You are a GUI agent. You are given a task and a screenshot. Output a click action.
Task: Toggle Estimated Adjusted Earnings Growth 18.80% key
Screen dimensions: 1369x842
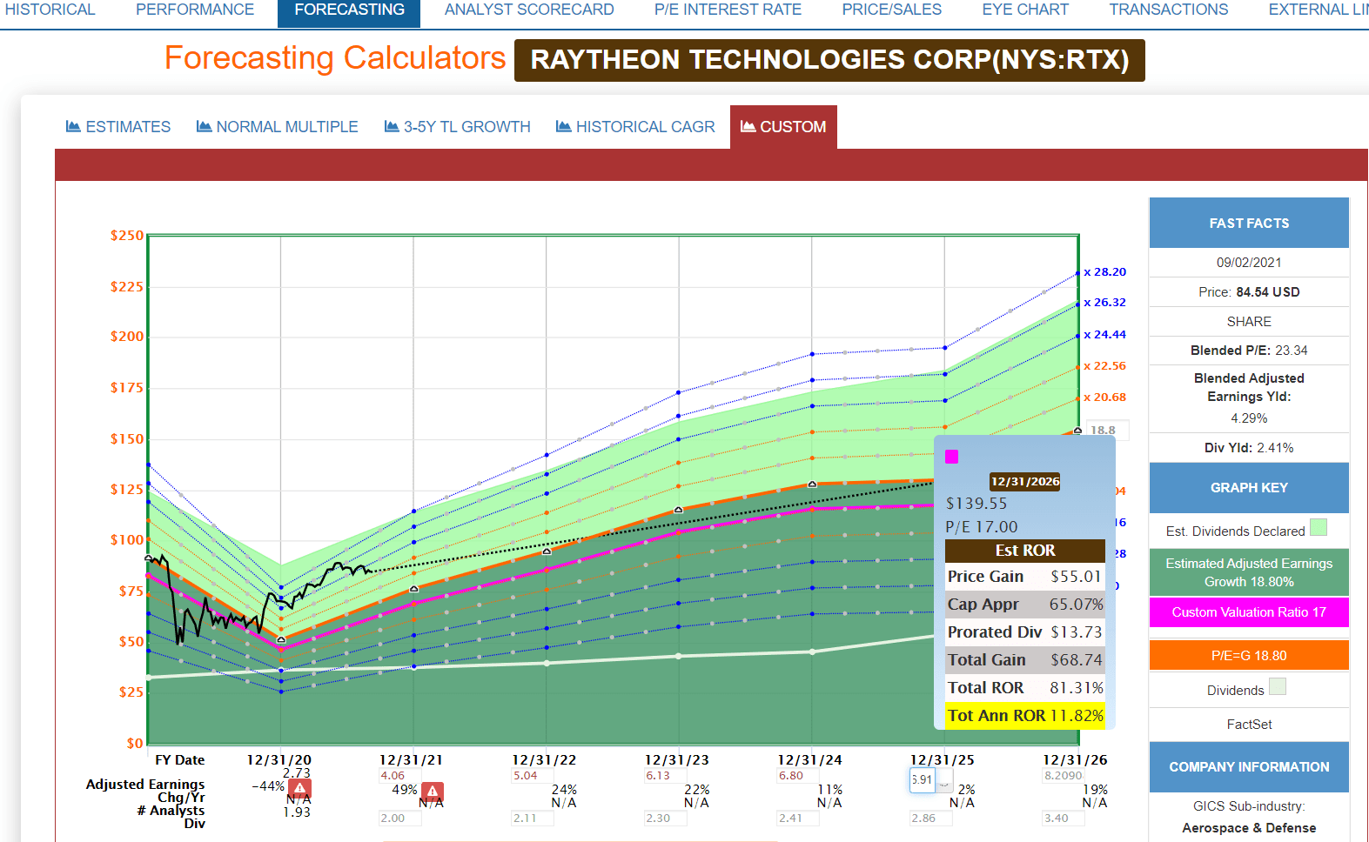tap(1249, 572)
